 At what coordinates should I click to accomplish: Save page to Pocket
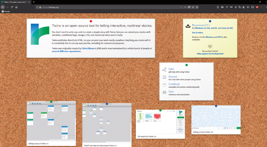click(x=189, y=7)
